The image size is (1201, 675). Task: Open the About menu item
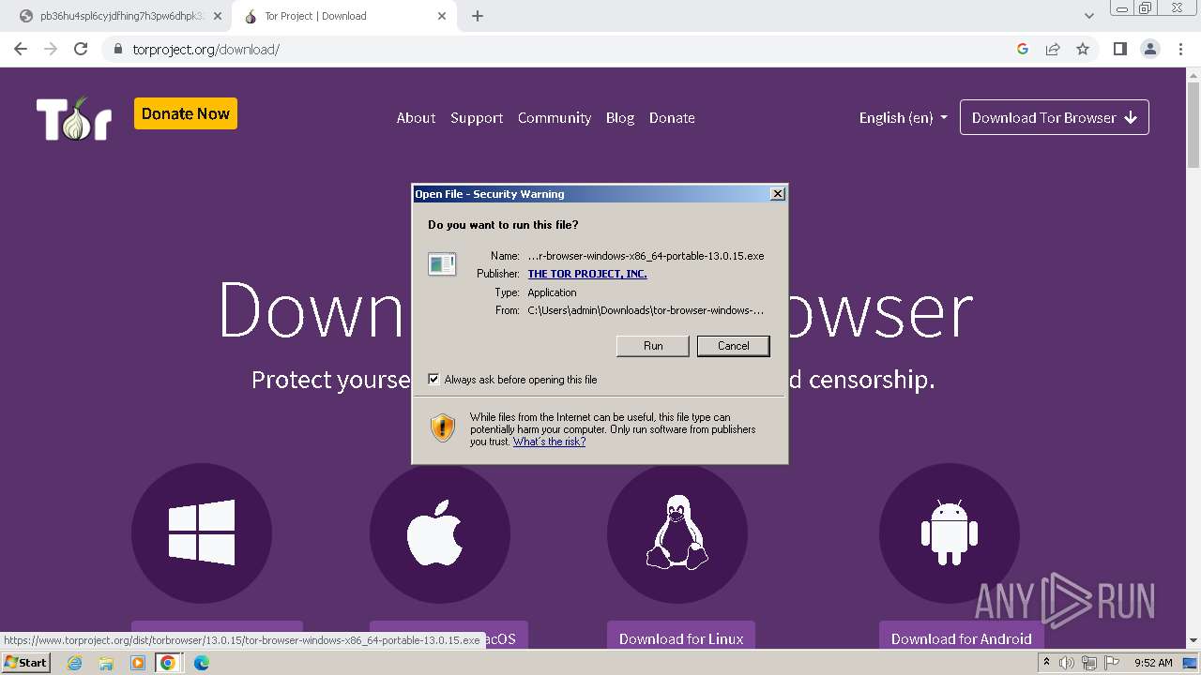click(x=416, y=118)
